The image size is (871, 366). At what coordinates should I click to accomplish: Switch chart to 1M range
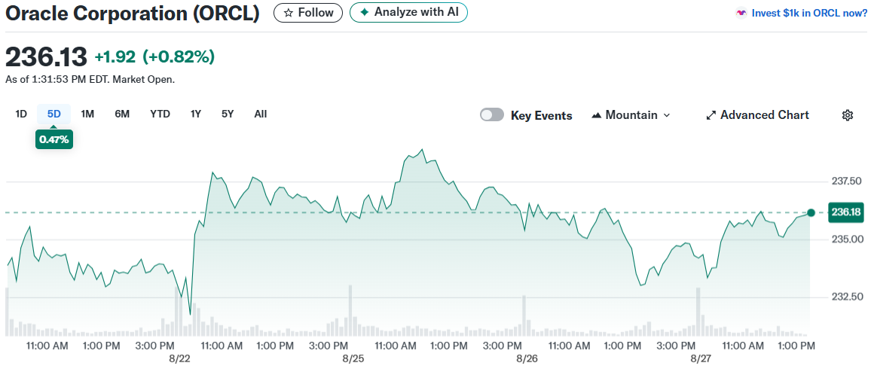(x=87, y=114)
